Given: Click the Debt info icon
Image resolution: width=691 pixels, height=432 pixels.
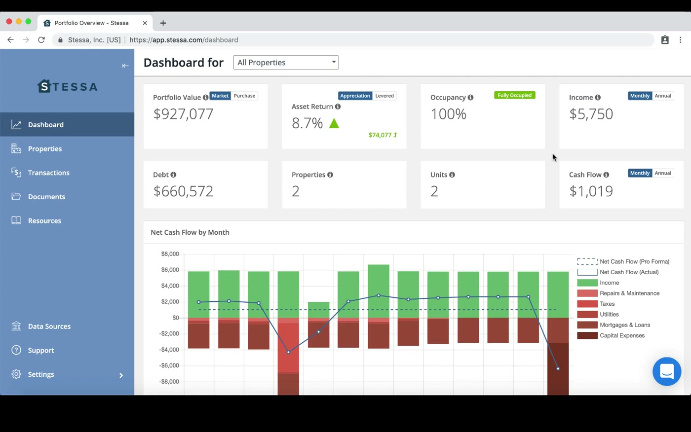Looking at the screenshot, I should tap(173, 175).
